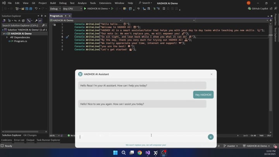Open Google Chrome from taskbar
Image resolution: width=279 pixels, height=157 pixels.
coord(139,153)
